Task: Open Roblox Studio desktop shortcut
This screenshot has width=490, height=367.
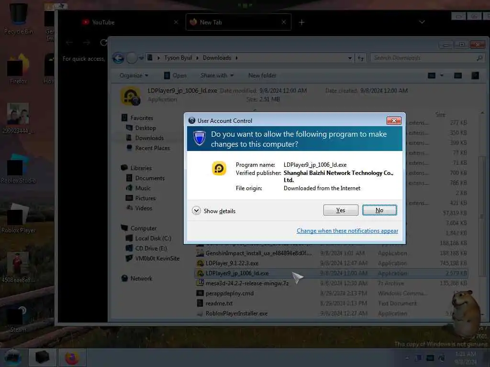Action: (x=19, y=169)
